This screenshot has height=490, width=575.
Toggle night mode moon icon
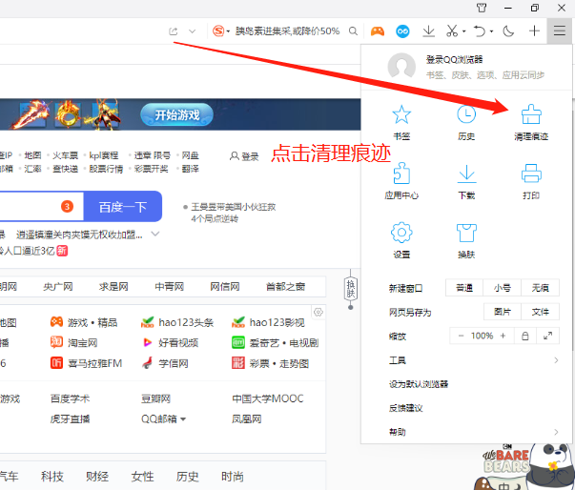click(x=508, y=31)
